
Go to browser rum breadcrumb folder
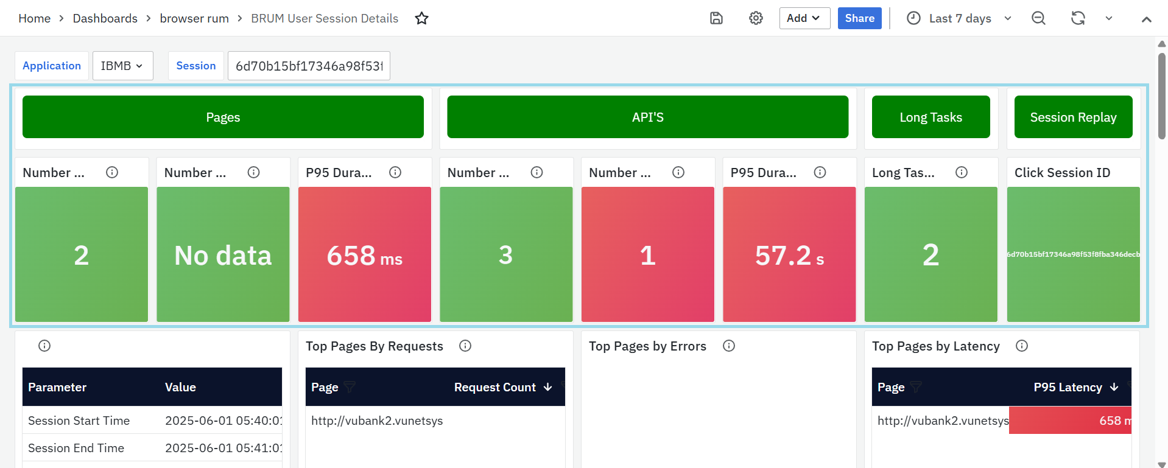point(194,18)
